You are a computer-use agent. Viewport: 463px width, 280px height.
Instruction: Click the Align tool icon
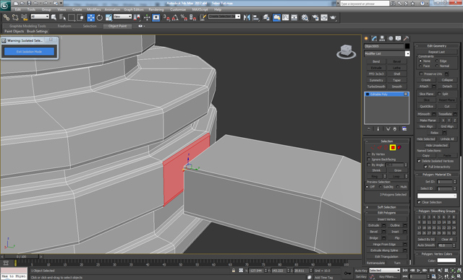[255, 17]
